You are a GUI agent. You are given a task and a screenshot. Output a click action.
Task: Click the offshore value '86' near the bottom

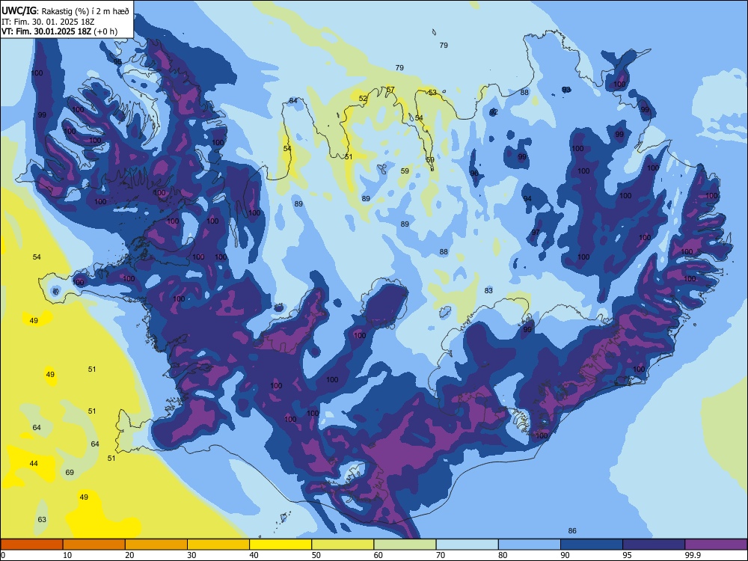tap(572, 530)
